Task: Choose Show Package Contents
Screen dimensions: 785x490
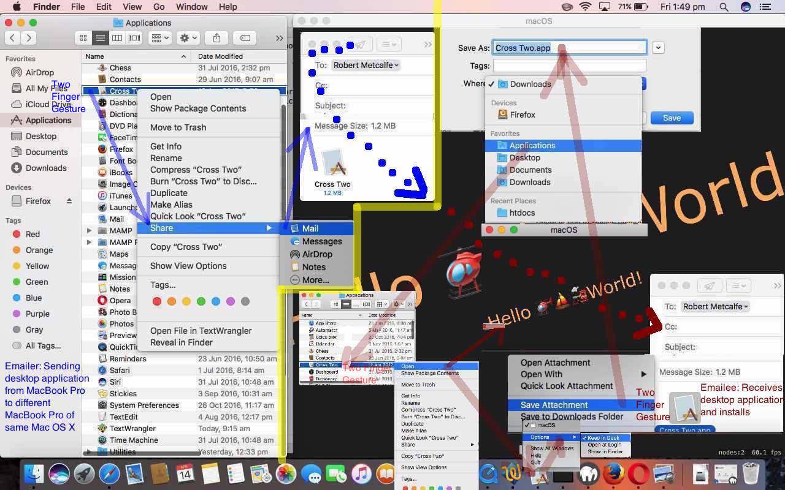Action: [x=198, y=108]
